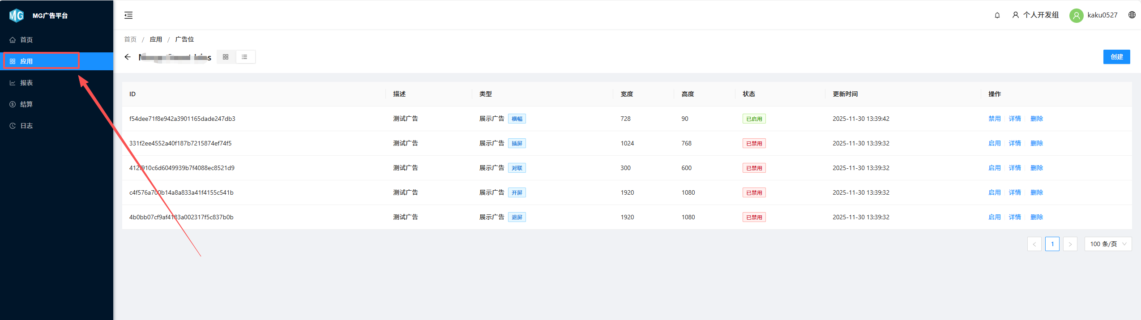This screenshot has width=1141, height=320.
Task: Open the 报表 reports menu item
Action: [x=26, y=83]
